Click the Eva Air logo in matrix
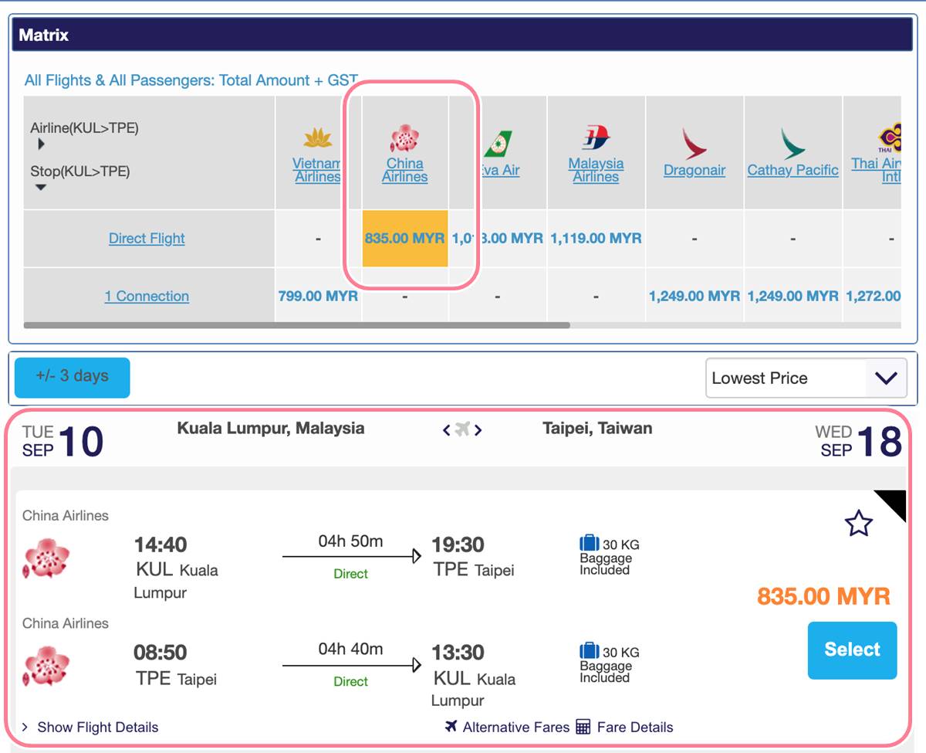This screenshot has width=926, height=753. (498, 145)
